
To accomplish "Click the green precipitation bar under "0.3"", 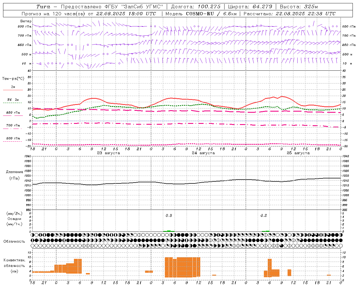I will tap(169, 231).
